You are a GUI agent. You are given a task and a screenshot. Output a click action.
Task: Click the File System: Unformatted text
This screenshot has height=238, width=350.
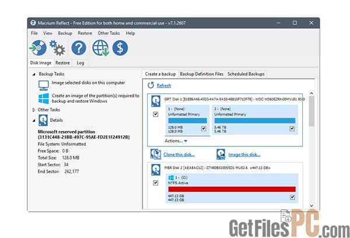(62, 144)
